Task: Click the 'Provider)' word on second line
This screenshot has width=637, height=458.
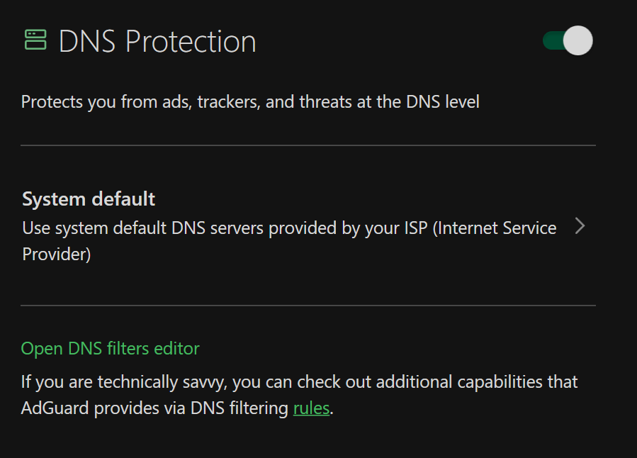Action: [x=57, y=254]
